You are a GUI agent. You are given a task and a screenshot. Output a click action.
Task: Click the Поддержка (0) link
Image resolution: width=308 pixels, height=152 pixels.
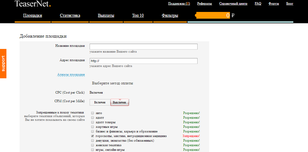pos(179,4)
